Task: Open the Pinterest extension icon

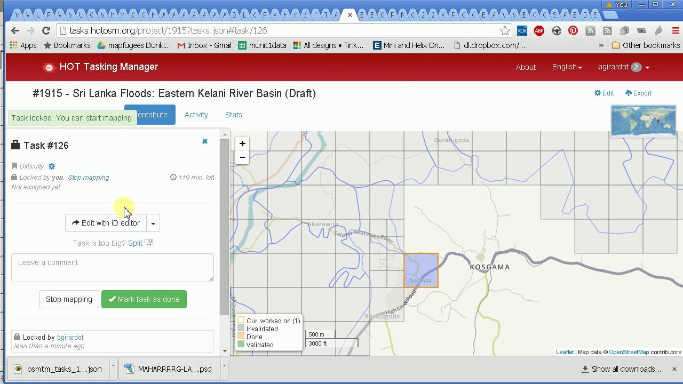Action: pyautogui.click(x=573, y=30)
